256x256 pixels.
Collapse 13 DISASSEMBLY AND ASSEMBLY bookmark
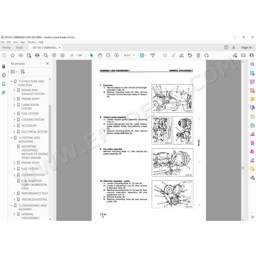coord(11,206)
